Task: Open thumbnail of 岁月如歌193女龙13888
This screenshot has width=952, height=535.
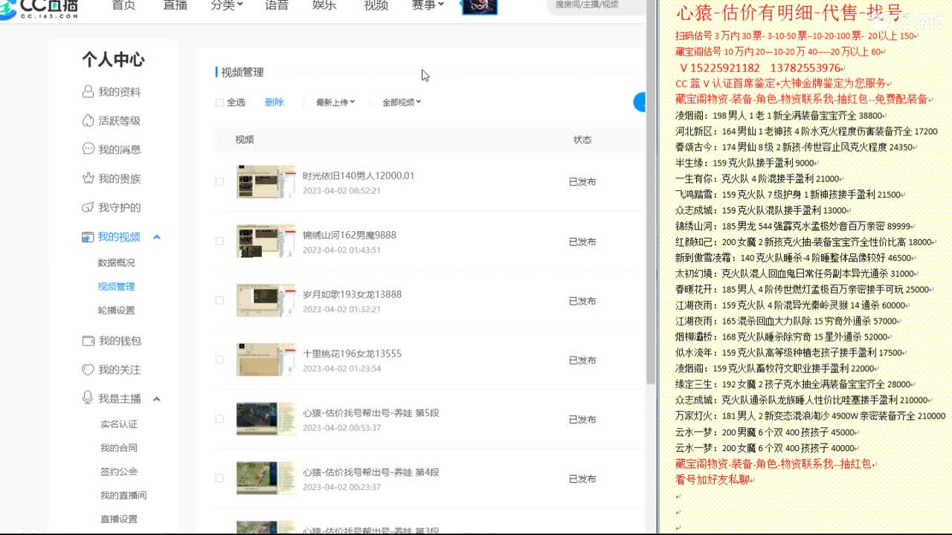Action: pos(266,300)
